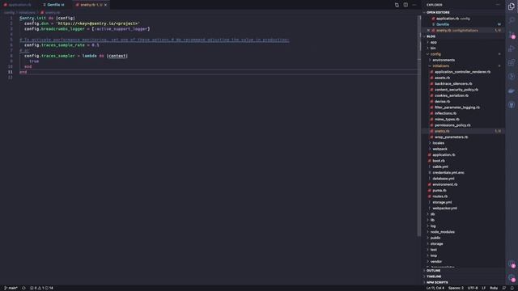Screen dimensions: 518x291
Task: Open wrap_parameters.rb file
Action: pos(451,137)
